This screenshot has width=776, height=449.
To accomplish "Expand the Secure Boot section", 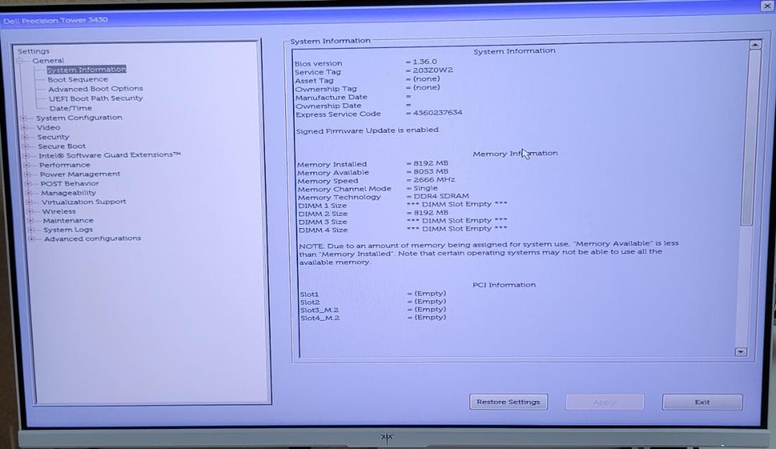I will point(24,146).
